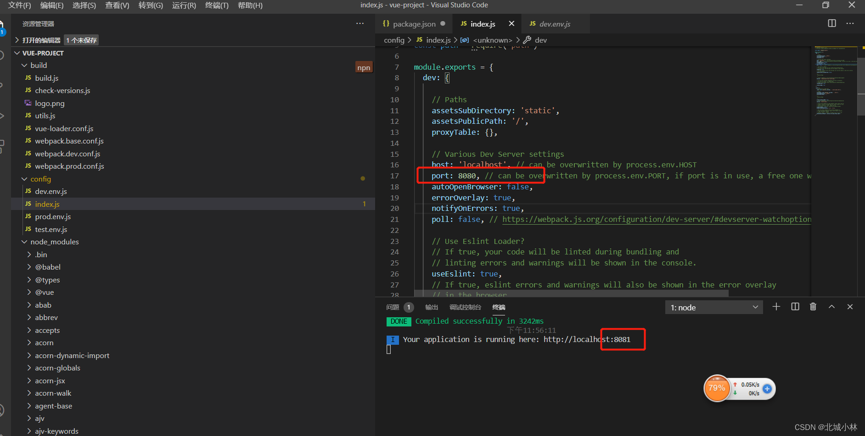Switch to the package.json tab
Image resolution: width=865 pixels, height=436 pixels.
click(414, 24)
